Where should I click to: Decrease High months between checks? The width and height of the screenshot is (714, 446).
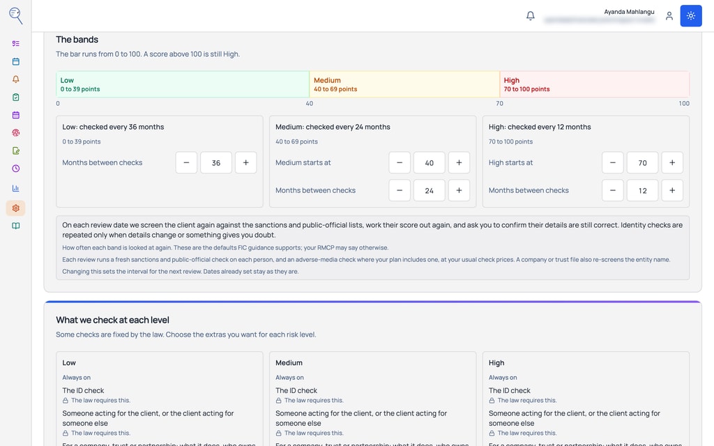point(612,190)
